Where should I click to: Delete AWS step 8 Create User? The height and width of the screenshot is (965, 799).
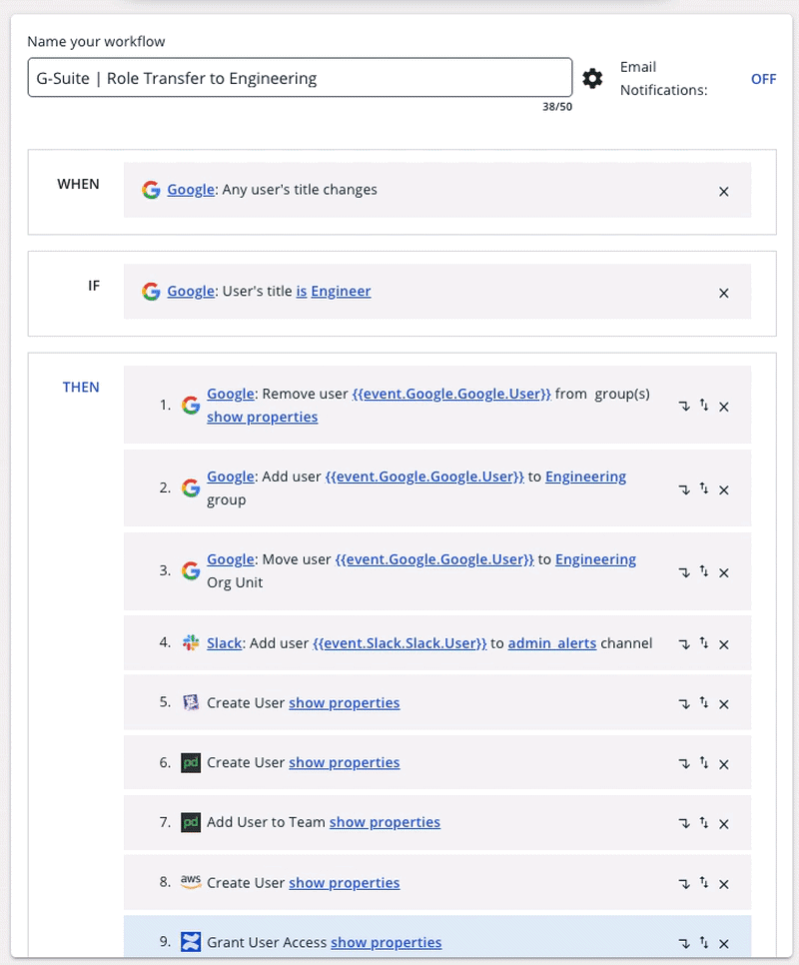pos(724,884)
